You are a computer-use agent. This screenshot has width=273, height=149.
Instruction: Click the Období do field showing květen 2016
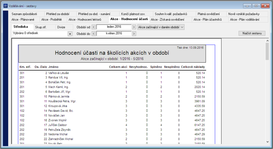click(x=114, y=33)
